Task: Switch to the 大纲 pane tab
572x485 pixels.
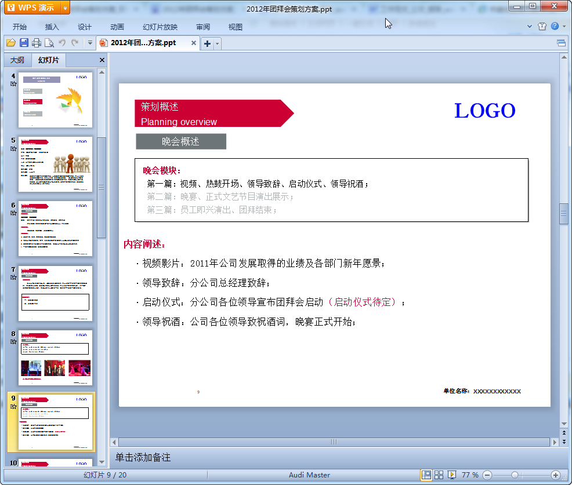Action: point(17,60)
